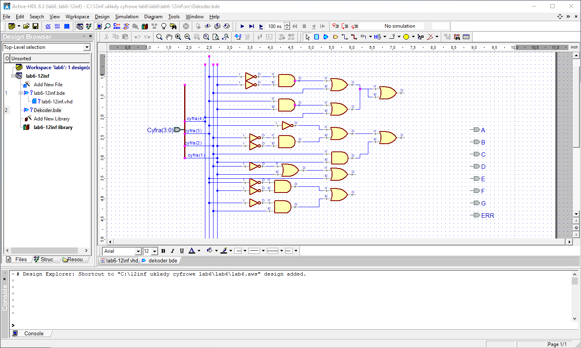Viewport: 581px width, 348px height.
Task: Switch to the Files browser tab
Action: click(x=17, y=259)
